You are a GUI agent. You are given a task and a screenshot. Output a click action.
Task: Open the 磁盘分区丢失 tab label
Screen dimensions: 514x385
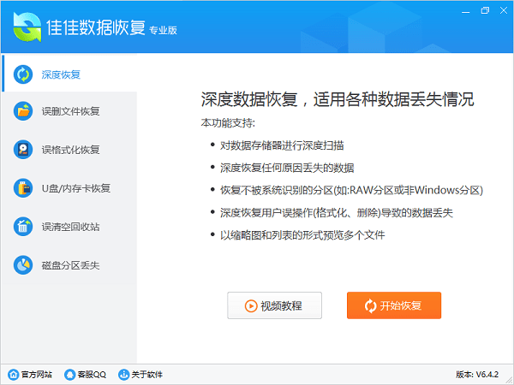pyautogui.click(x=71, y=265)
